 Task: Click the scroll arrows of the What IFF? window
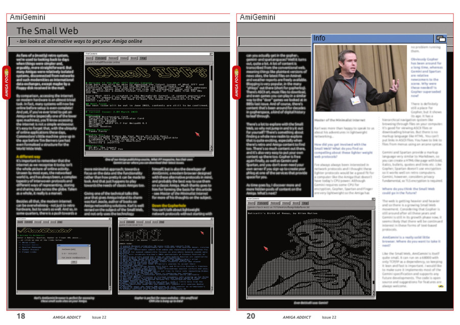click(211, 148)
